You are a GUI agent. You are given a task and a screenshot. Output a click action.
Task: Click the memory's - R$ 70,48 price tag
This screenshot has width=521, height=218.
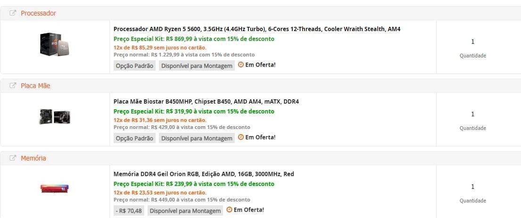click(129, 210)
